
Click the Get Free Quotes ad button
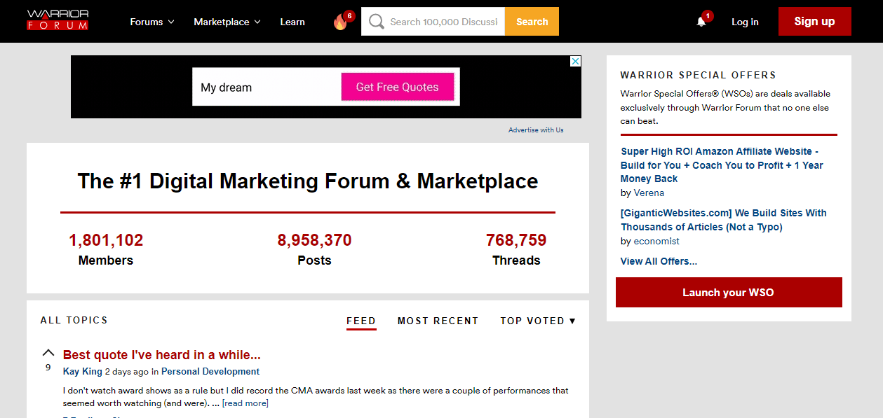397,87
